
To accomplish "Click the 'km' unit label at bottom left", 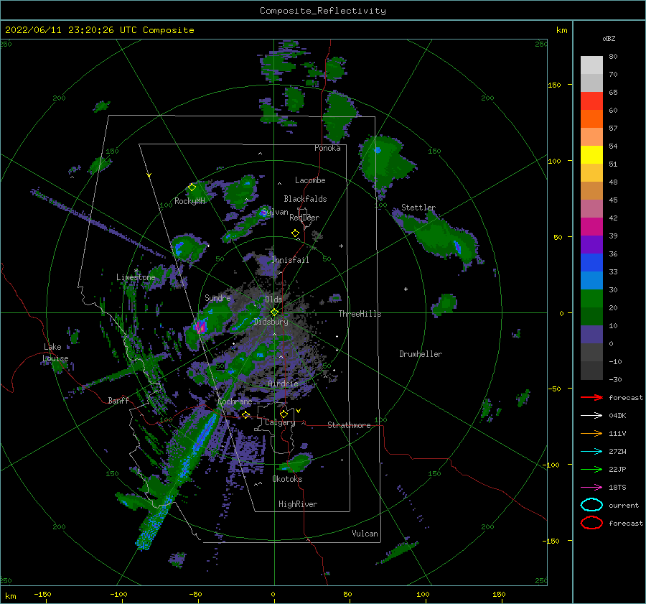I will tap(11, 596).
